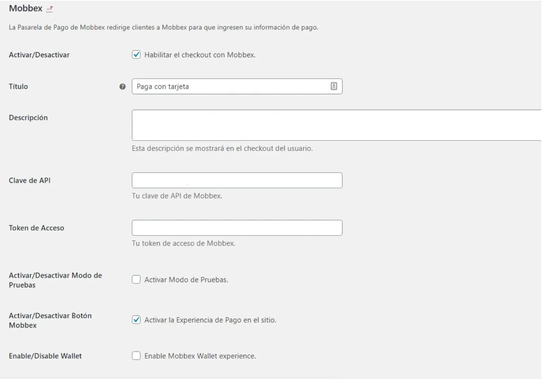Toggle Activar la Experiencia de Pago en el sitio
542x379 pixels.
[136, 320]
